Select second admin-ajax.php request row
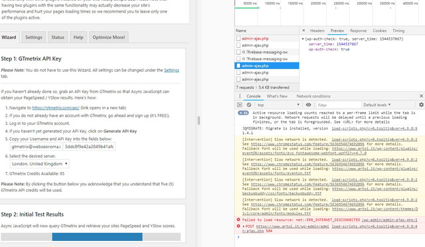The image size is (425, 247). click(267, 45)
